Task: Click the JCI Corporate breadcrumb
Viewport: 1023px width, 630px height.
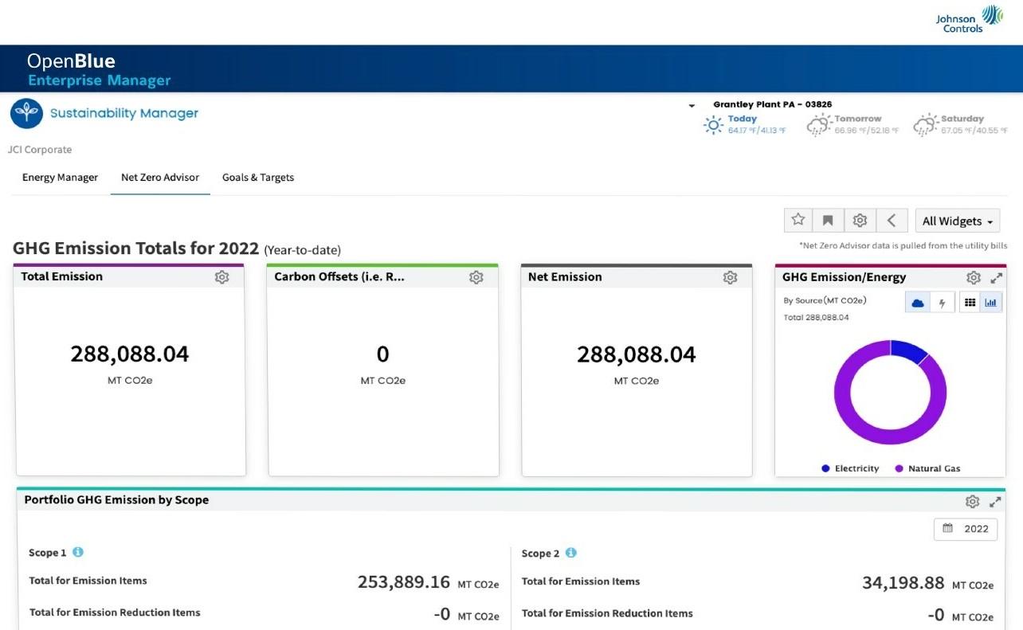Action: [x=40, y=150]
